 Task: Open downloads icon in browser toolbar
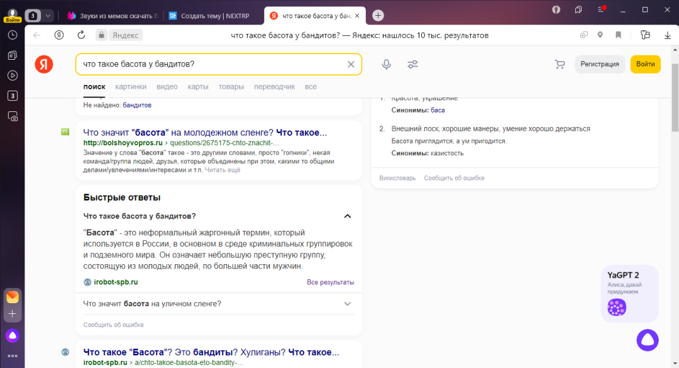pos(667,35)
